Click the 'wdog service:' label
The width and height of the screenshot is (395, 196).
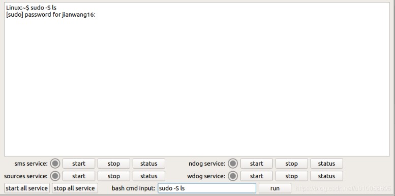pyautogui.click(x=206, y=176)
